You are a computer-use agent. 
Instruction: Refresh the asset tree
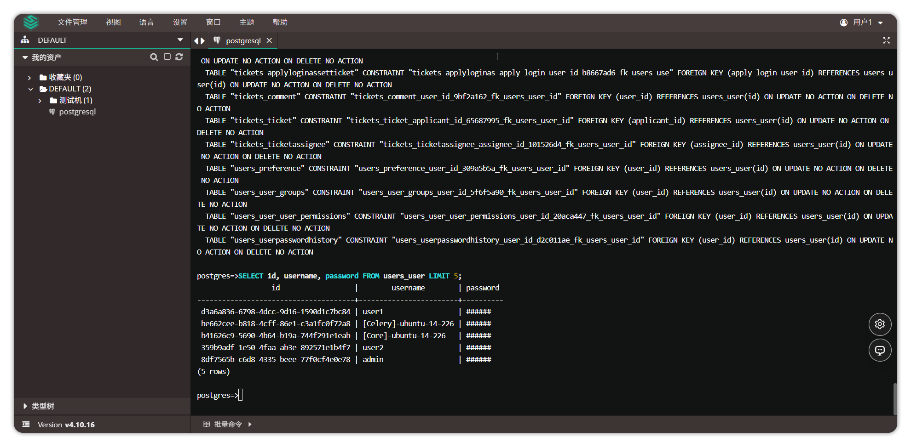click(x=179, y=57)
